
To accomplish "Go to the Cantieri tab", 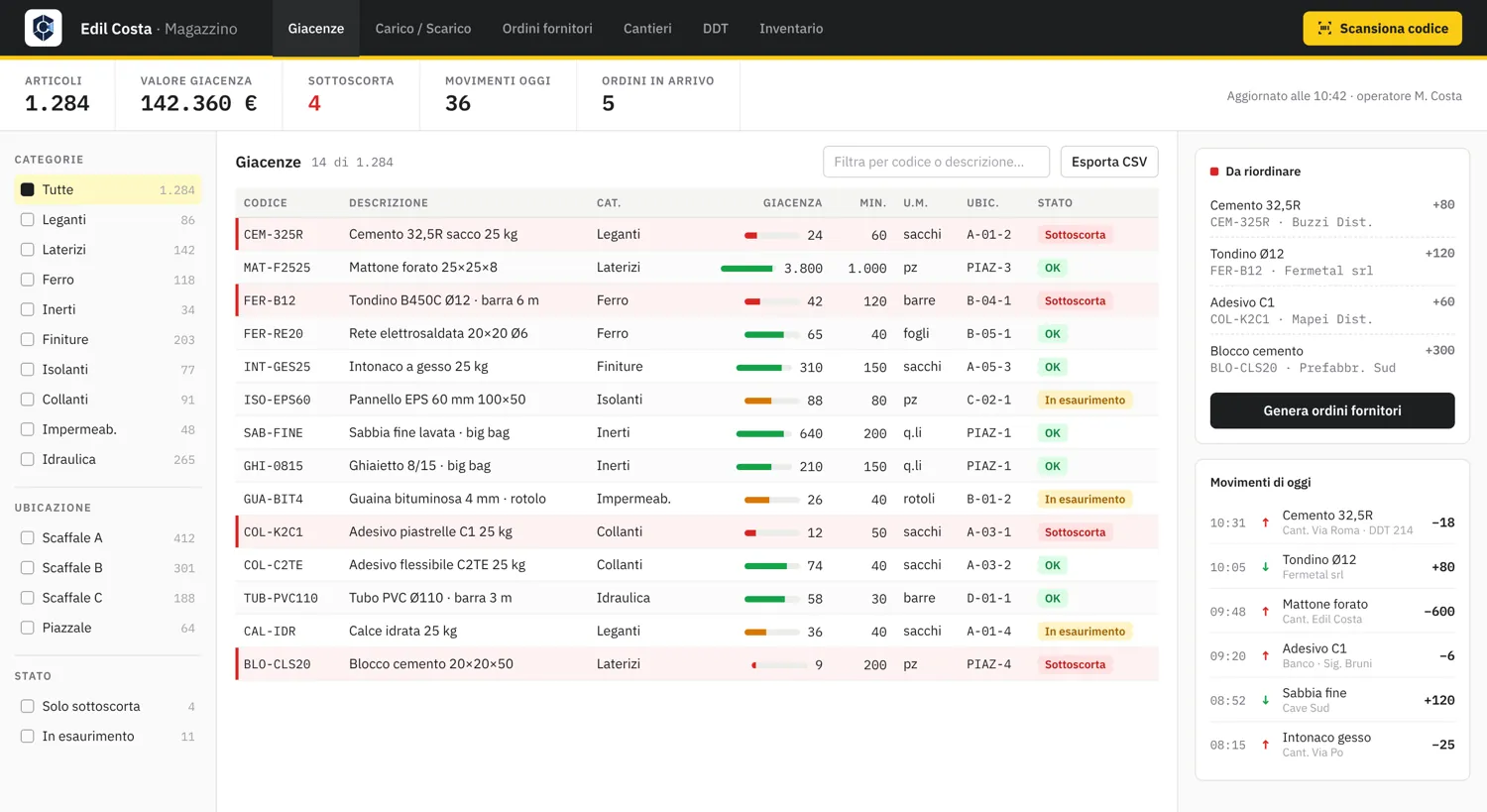I will click(647, 29).
